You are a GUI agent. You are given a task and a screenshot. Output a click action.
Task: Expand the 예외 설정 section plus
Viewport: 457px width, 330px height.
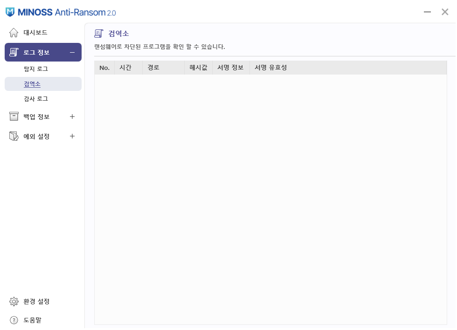pos(72,136)
